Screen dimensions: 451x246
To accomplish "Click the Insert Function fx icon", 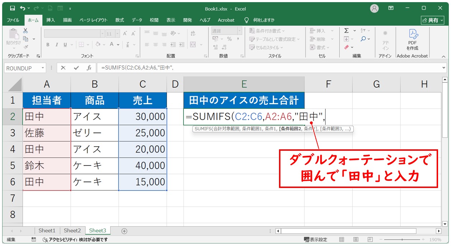I will pyautogui.click(x=89, y=68).
